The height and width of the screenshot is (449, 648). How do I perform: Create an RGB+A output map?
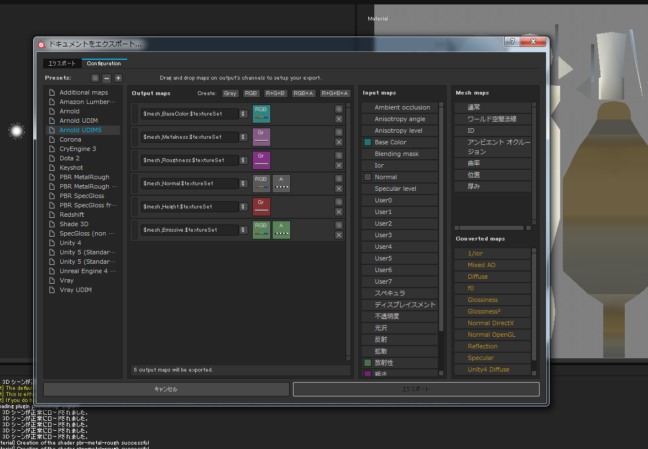point(304,93)
